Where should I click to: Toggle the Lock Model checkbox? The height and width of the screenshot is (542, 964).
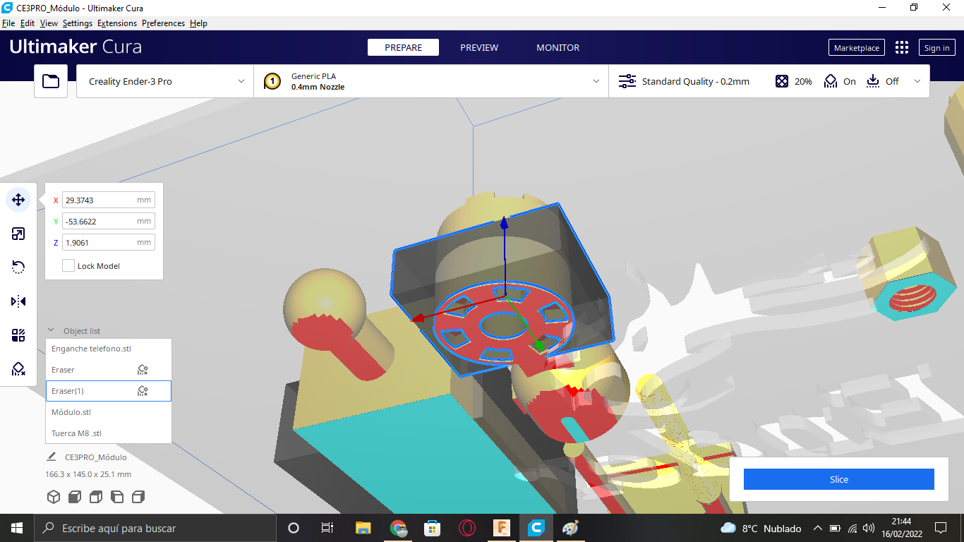68,266
